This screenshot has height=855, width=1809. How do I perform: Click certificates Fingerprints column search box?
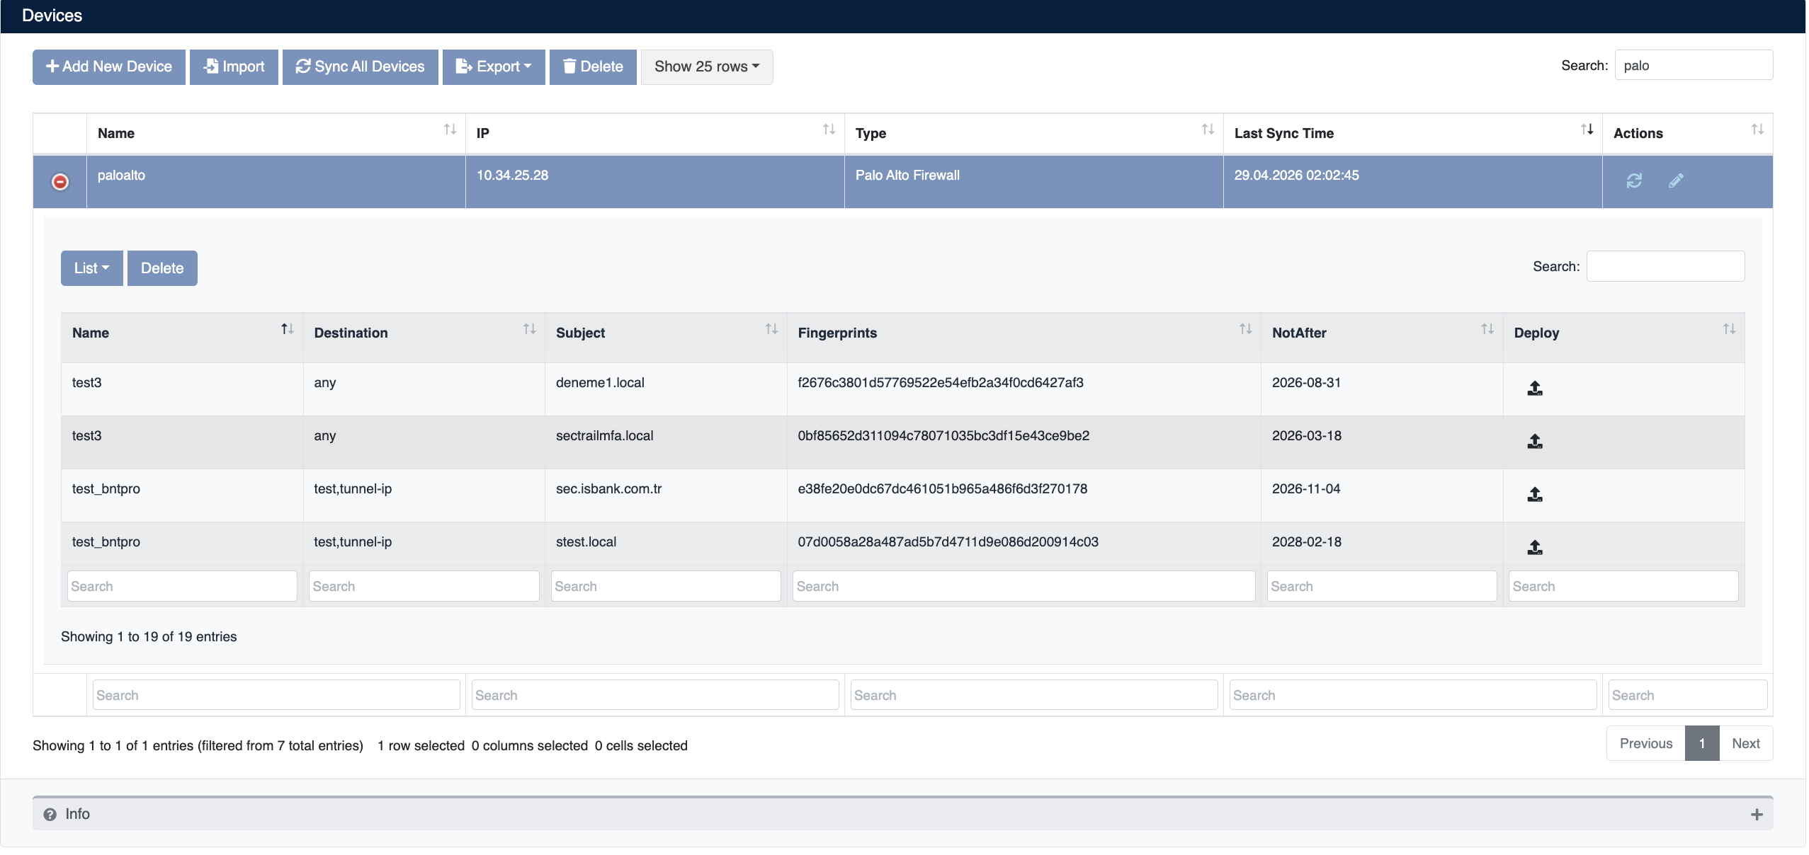click(x=1023, y=586)
